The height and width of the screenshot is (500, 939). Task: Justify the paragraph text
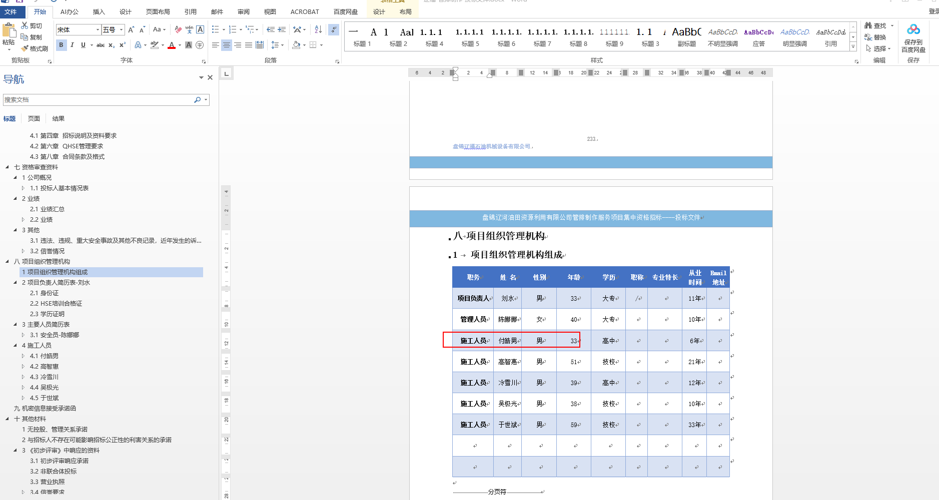(x=249, y=45)
